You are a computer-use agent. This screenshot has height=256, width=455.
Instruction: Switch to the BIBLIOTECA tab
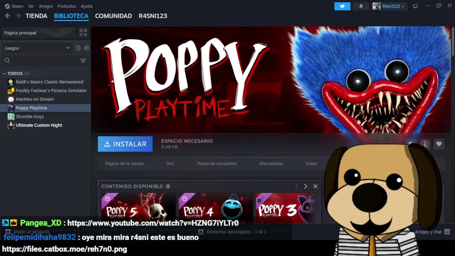tap(71, 16)
